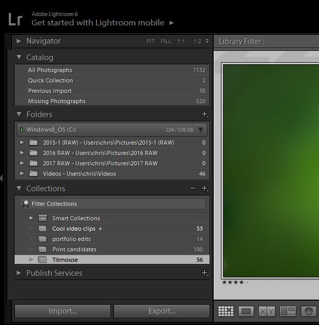Image resolution: width=319 pixels, height=325 pixels.
Task: Expand Smart Collections set
Action: pos(31,218)
